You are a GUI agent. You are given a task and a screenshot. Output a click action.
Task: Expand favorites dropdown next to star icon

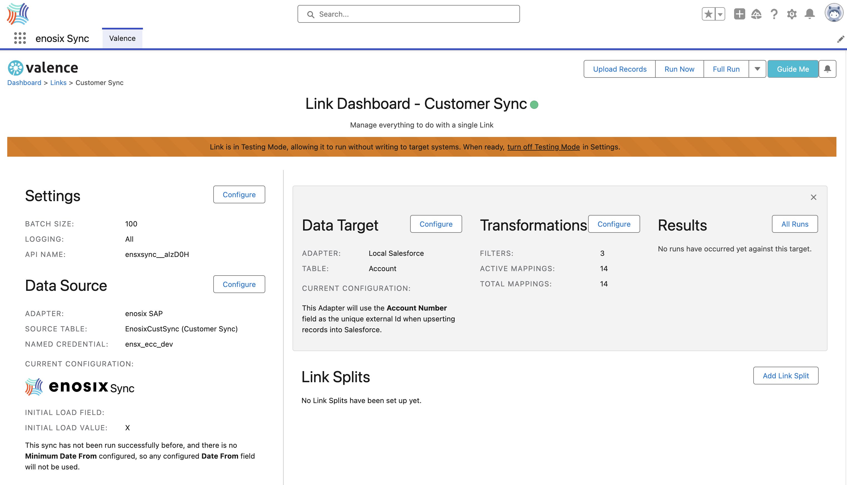tap(719, 14)
